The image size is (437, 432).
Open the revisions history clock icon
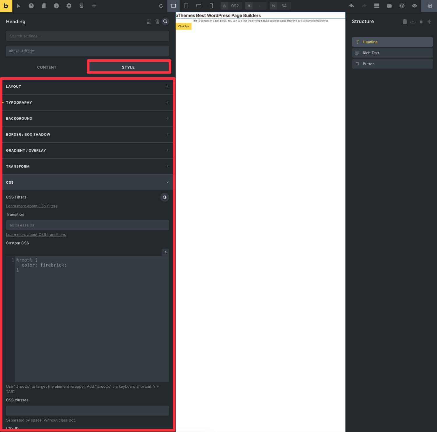coord(56,6)
